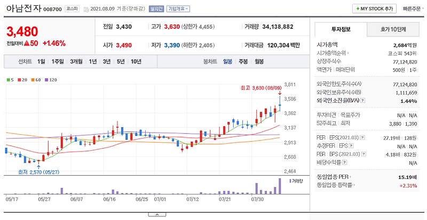Expand the 빠른주문 dropdown
This screenshot has width=427, height=220.
(413, 9)
